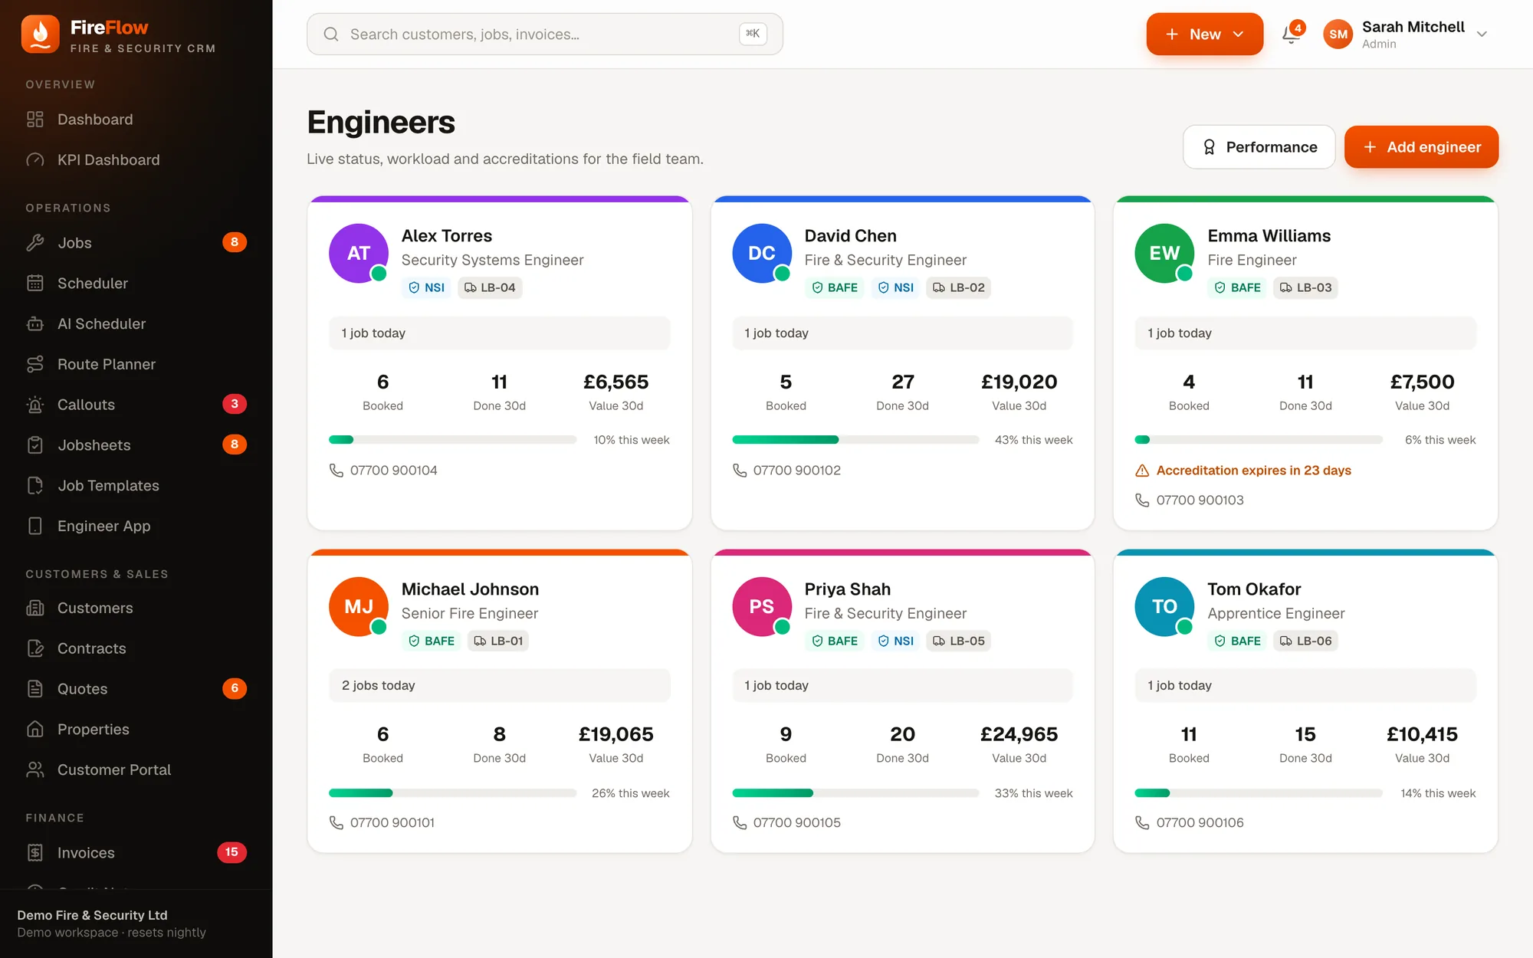
Task: Click the TO avatar on Tom Okafor card
Action: click(1164, 607)
